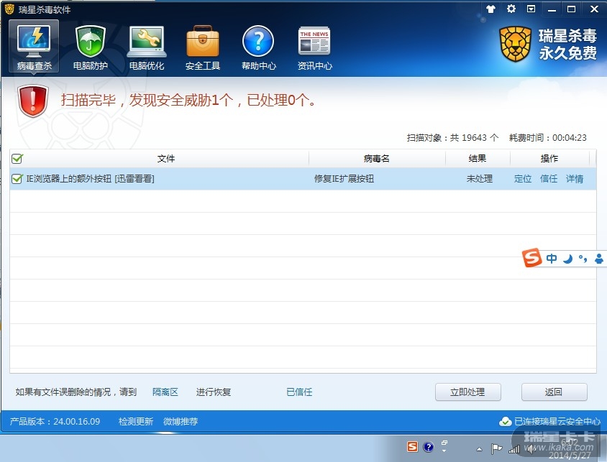Click the scan summary 扫描完毕 headline text

pos(188,100)
